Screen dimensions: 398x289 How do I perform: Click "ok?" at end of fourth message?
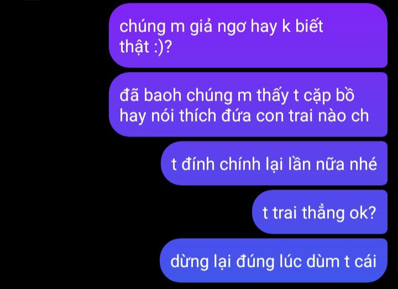[363, 212]
